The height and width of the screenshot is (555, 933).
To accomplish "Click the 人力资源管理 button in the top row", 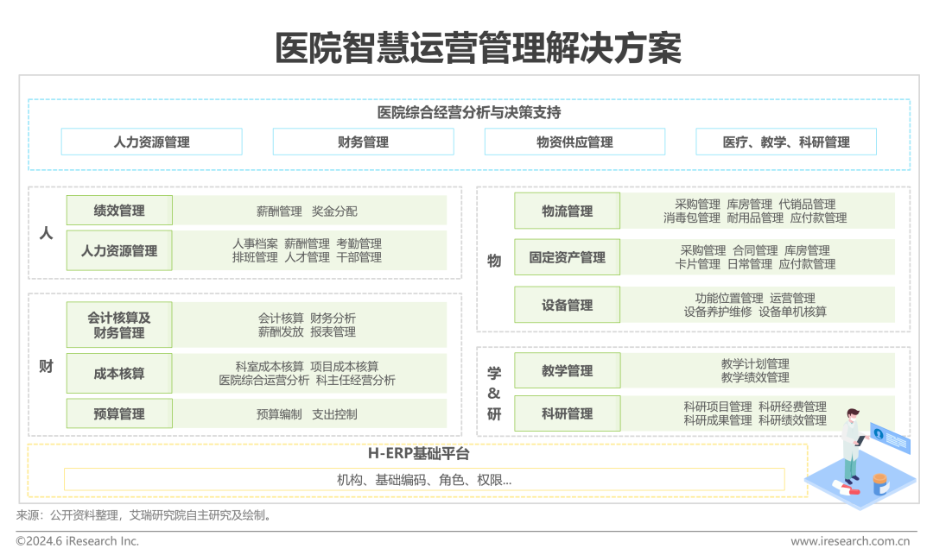I will pyautogui.click(x=151, y=142).
